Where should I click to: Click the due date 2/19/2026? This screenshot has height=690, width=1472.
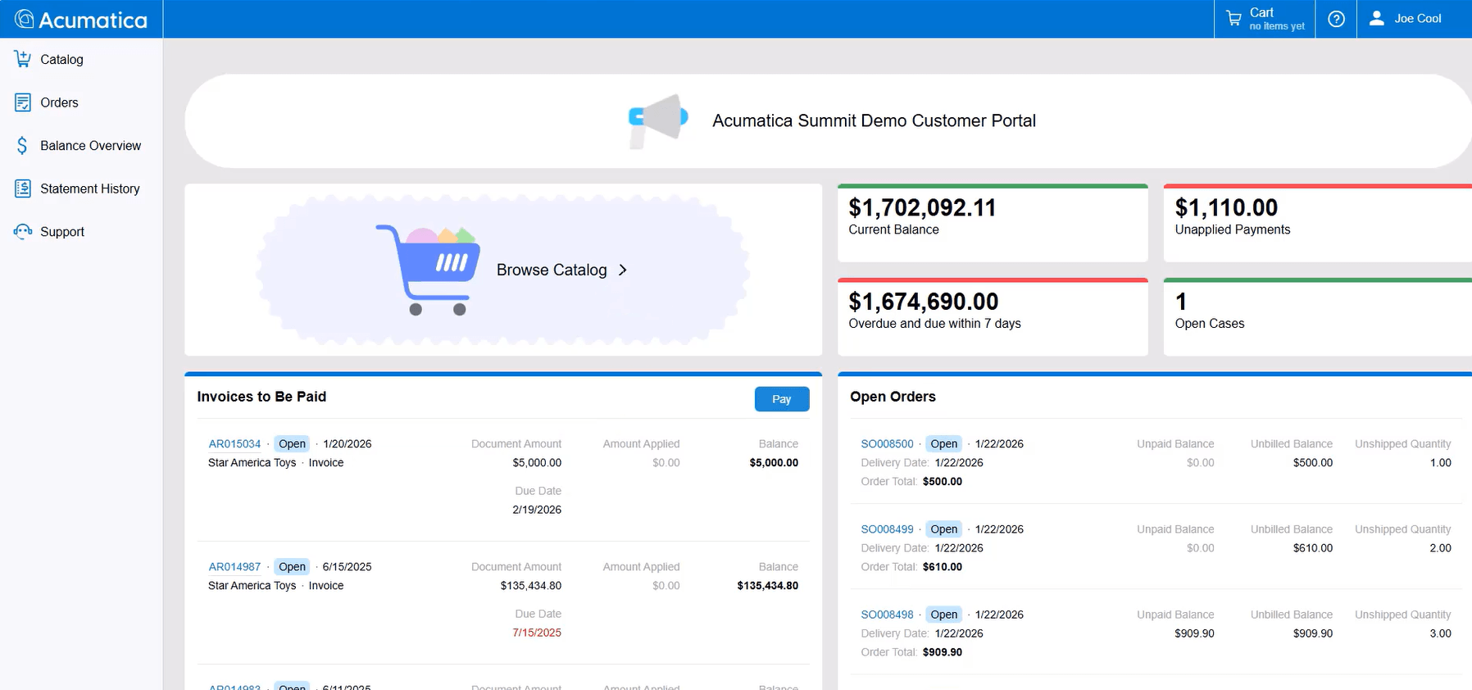[537, 510]
